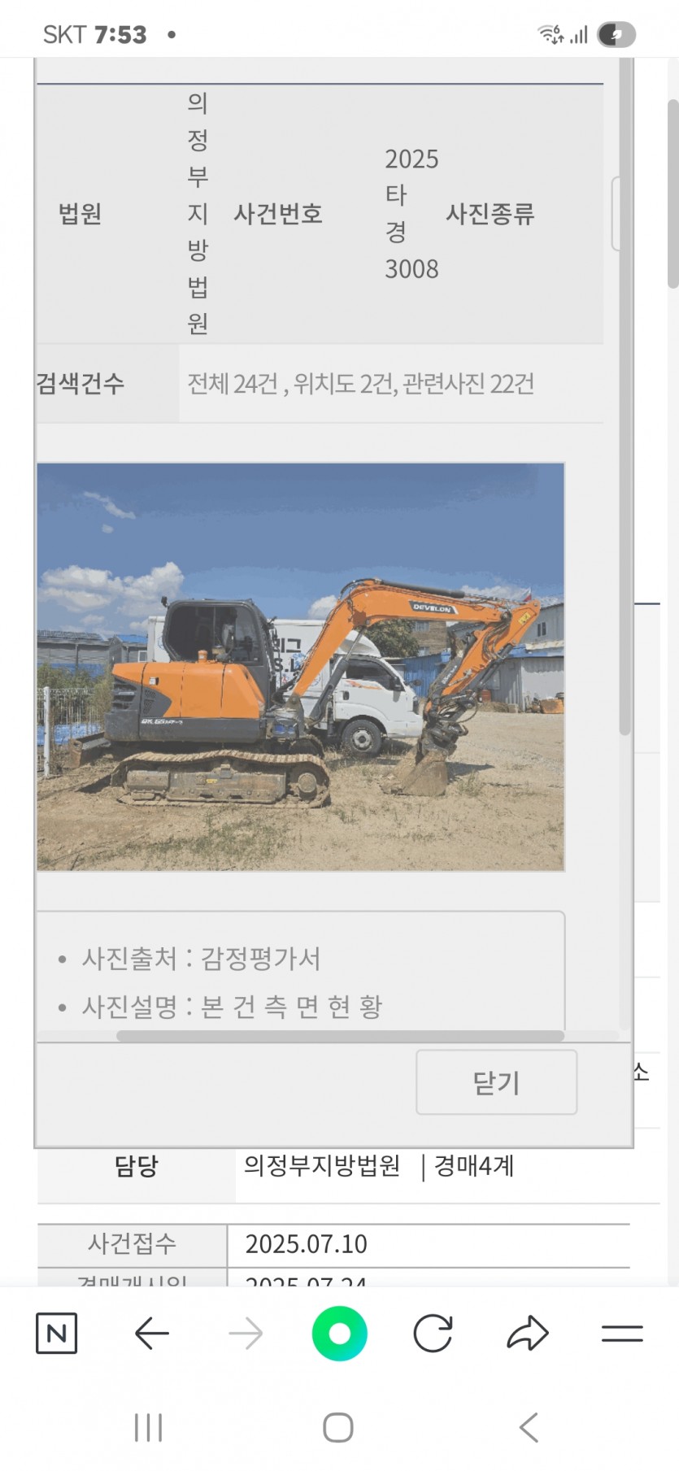Click the popup horizontal scrollbar
The height and width of the screenshot is (1471, 679).
coord(340,1036)
